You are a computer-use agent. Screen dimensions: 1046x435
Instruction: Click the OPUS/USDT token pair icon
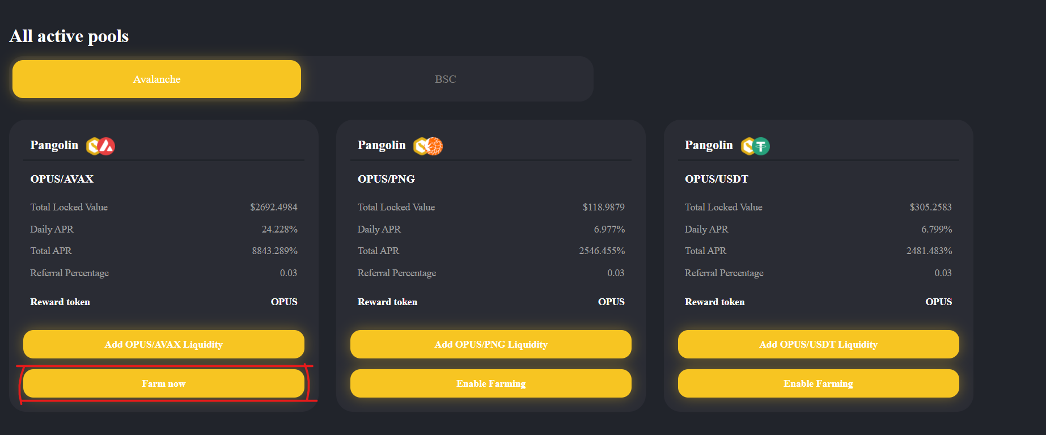pyautogui.click(x=755, y=146)
